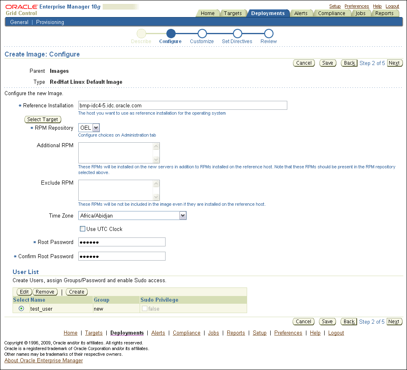Click inside the Reference Installation field
Viewport: 407px width, 370px height.
[182, 105]
